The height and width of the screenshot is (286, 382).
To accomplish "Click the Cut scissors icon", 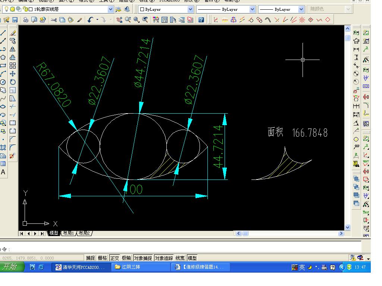I will 54,20.
